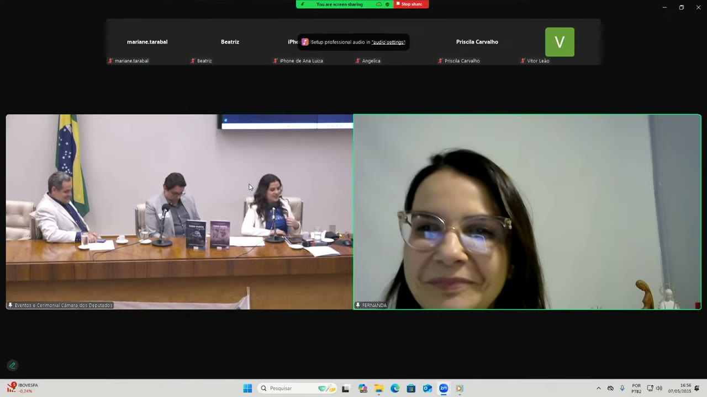Click muted mic icon beside Priscila Carvalho label

coord(440,61)
